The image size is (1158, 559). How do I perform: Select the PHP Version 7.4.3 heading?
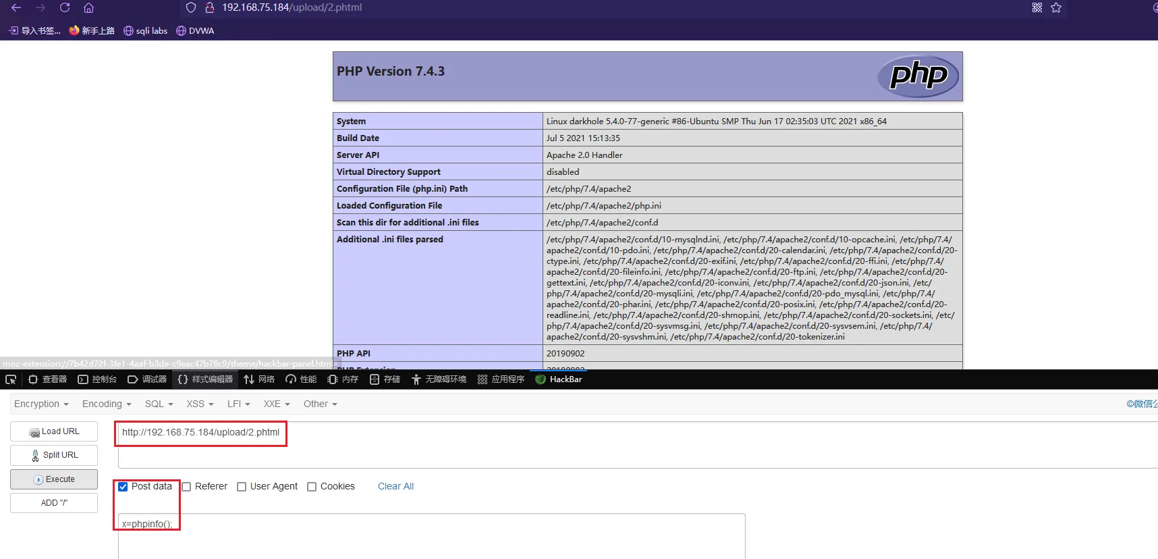pos(391,72)
